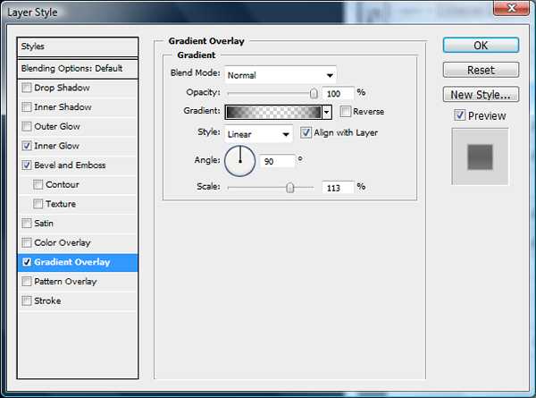
Task: Click the Opacity value field
Action: coord(338,93)
